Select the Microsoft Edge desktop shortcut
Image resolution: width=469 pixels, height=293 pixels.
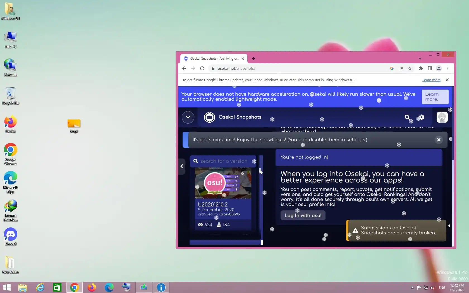[x=11, y=182]
